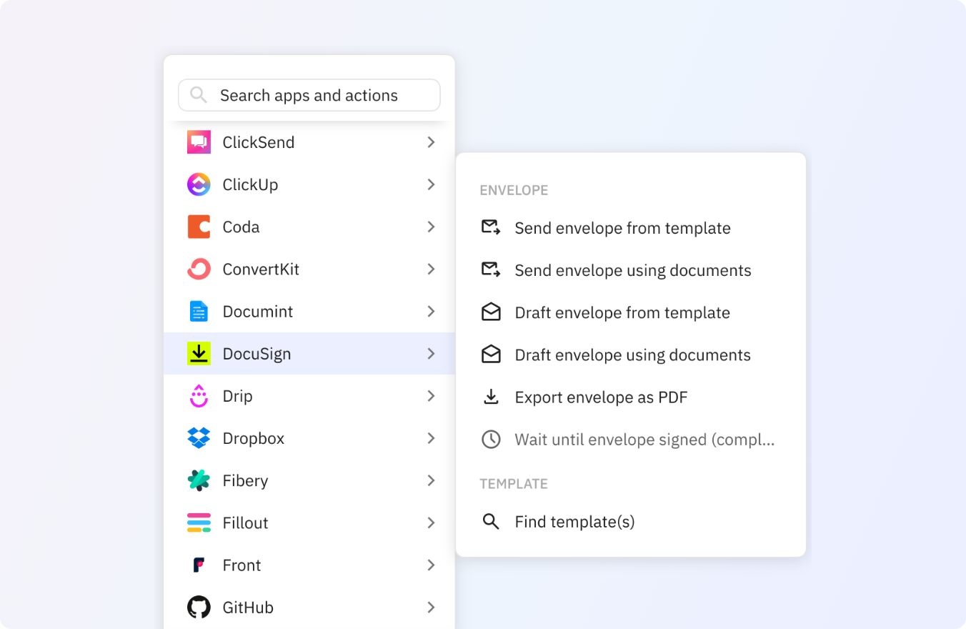
Task: Click the magnifier icon in search box
Action: (x=199, y=95)
